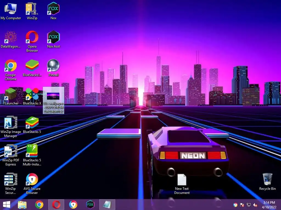The image size is (281, 210).
Task: Select the WinZip PDF Express shortcut
Action: coord(11,155)
